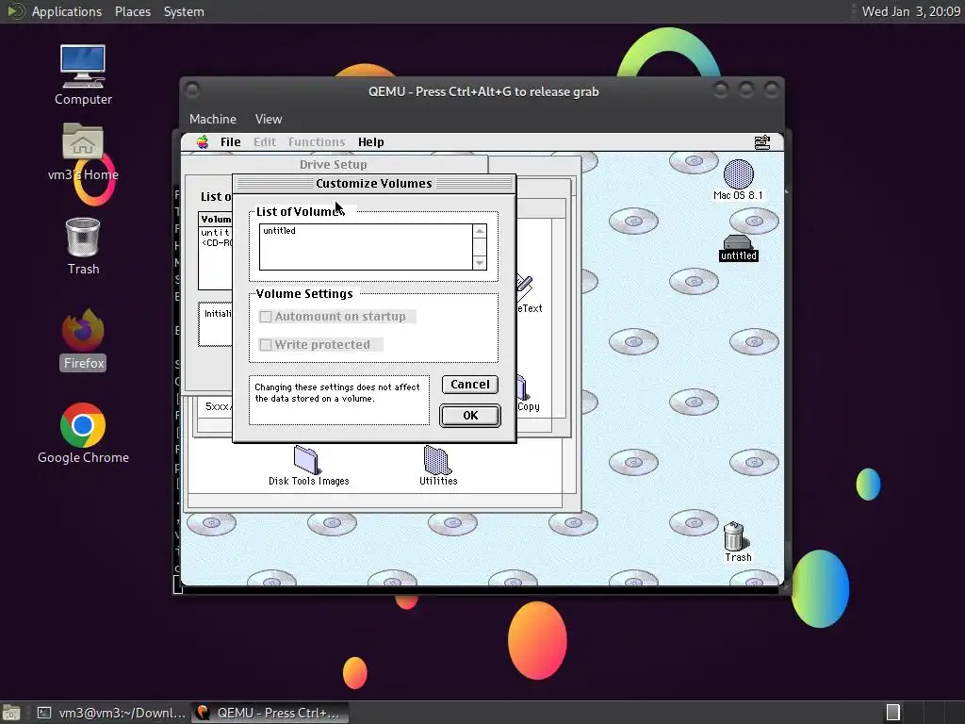
Task: Open Computer desktop icon
Action: tap(83, 67)
